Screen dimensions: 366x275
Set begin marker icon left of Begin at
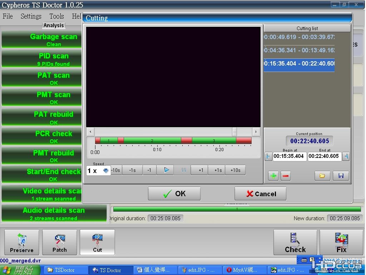tap(268, 156)
